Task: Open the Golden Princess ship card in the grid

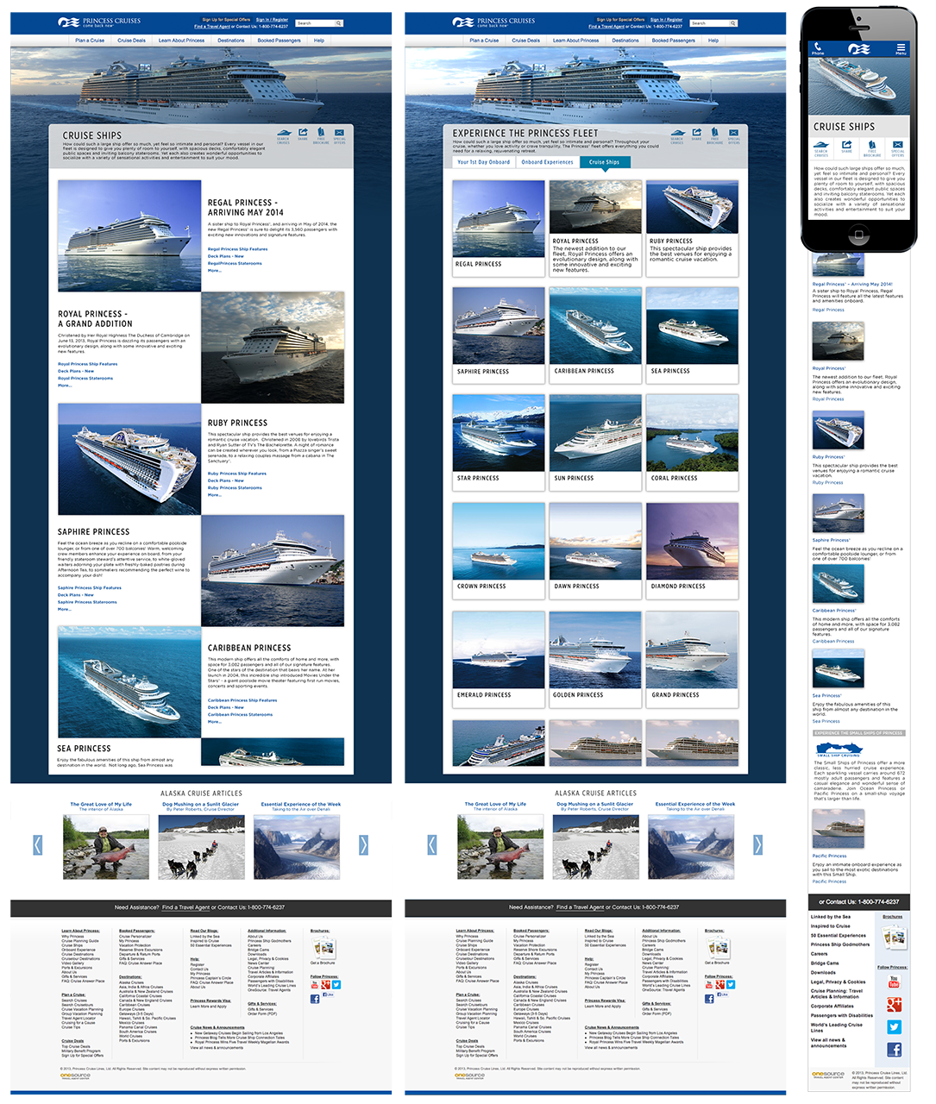Action: 596,660
